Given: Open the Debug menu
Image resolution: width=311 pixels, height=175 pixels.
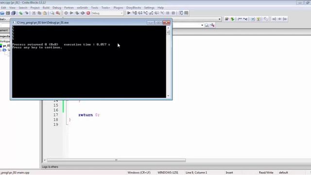Looking at the screenshot, I should [57, 8].
